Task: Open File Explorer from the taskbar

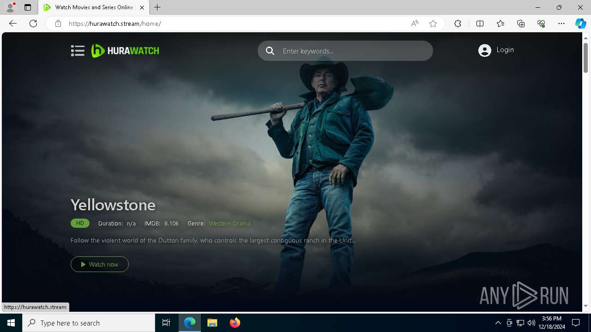Action: coord(212,323)
